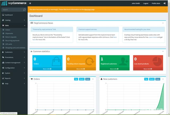Click the search magnifier icon
170x115 pixels.
tap(24, 10)
